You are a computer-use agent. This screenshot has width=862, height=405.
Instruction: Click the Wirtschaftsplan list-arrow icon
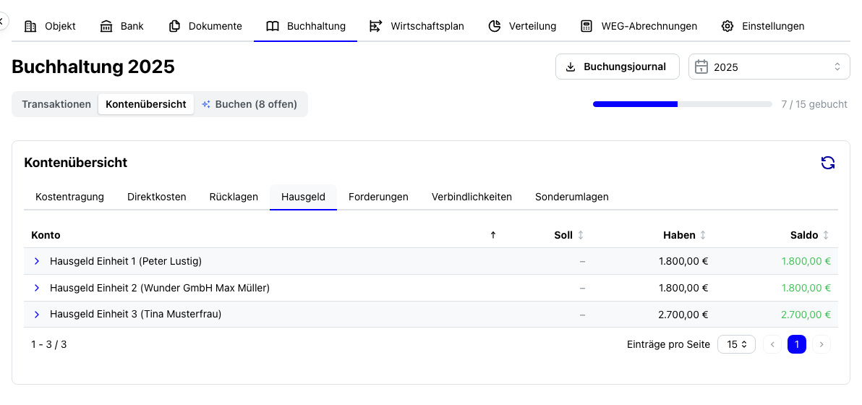375,26
